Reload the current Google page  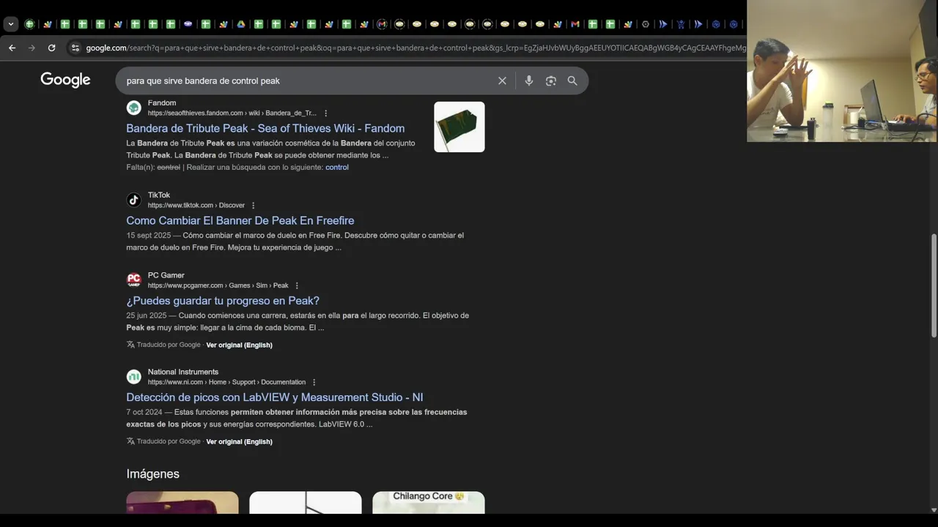[x=51, y=48]
